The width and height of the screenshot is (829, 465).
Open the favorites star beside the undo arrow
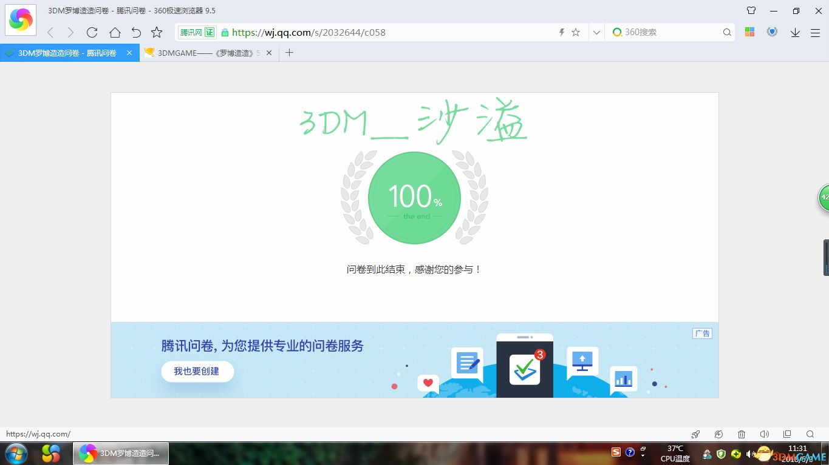tap(157, 33)
